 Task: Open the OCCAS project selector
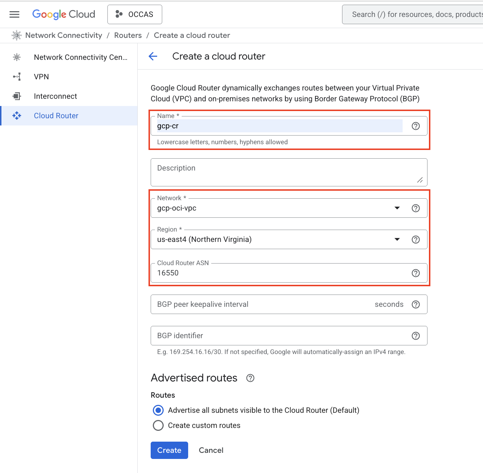(134, 14)
